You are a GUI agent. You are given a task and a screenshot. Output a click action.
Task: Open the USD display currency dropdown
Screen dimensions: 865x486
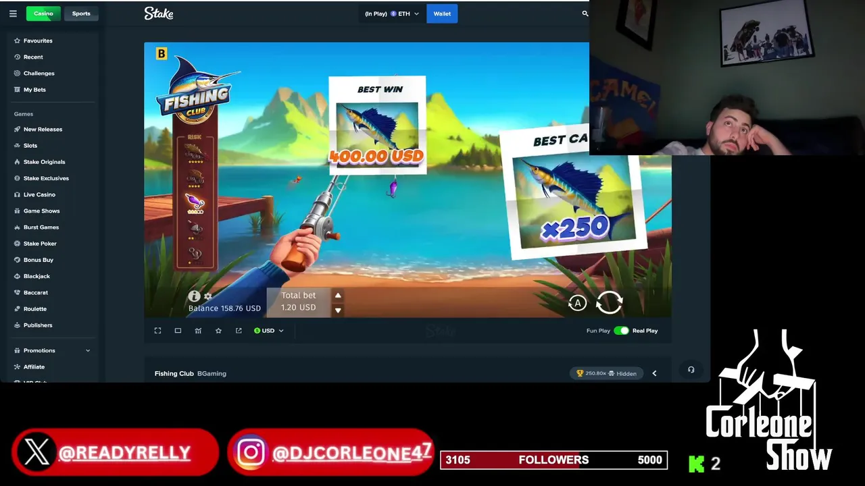point(268,331)
